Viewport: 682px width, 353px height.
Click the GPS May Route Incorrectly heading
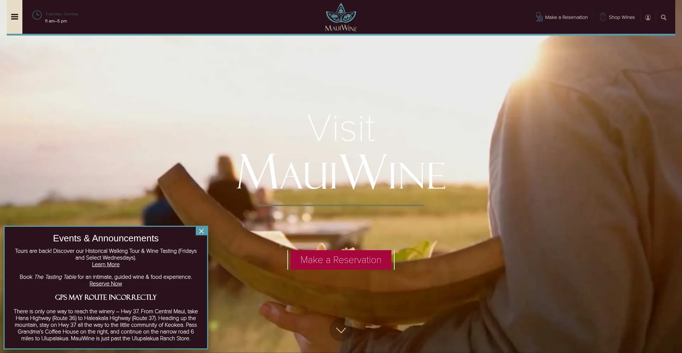(106, 297)
